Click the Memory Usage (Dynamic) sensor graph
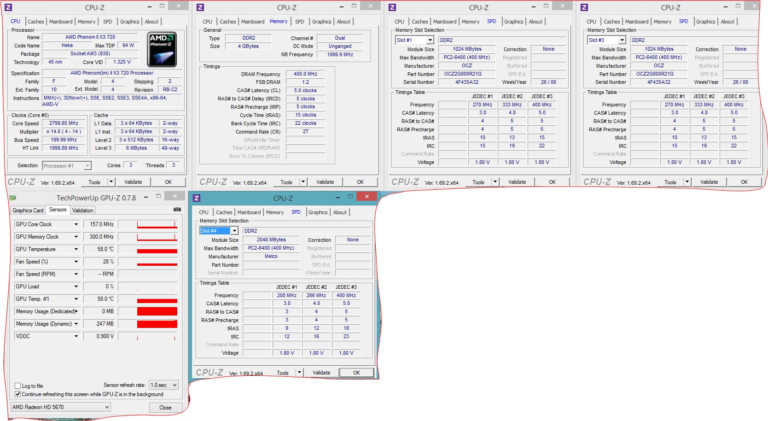The width and height of the screenshot is (768, 421). (x=148, y=324)
